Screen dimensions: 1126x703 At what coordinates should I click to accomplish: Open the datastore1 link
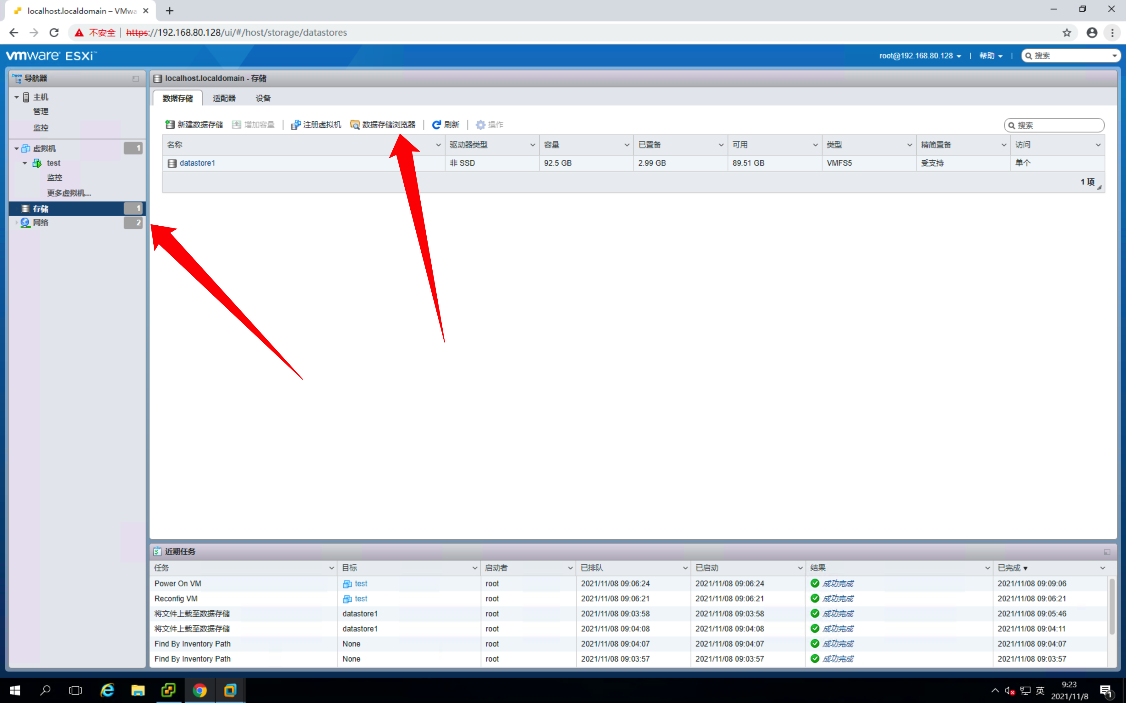point(197,163)
